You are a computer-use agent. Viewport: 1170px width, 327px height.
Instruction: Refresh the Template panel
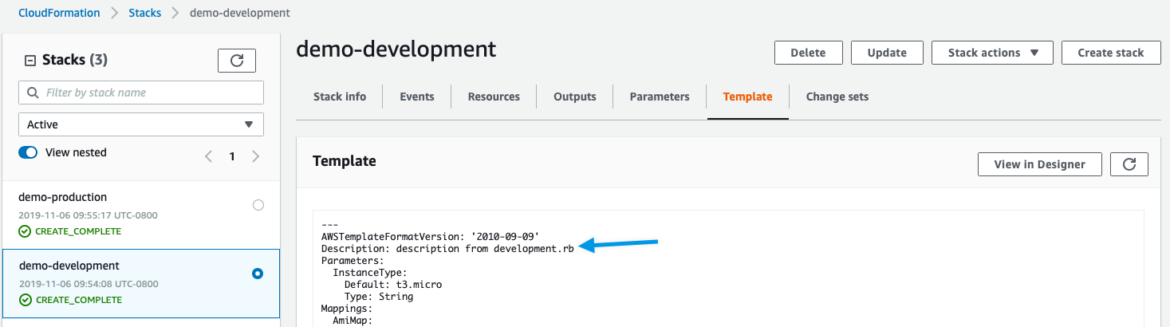click(x=1129, y=164)
